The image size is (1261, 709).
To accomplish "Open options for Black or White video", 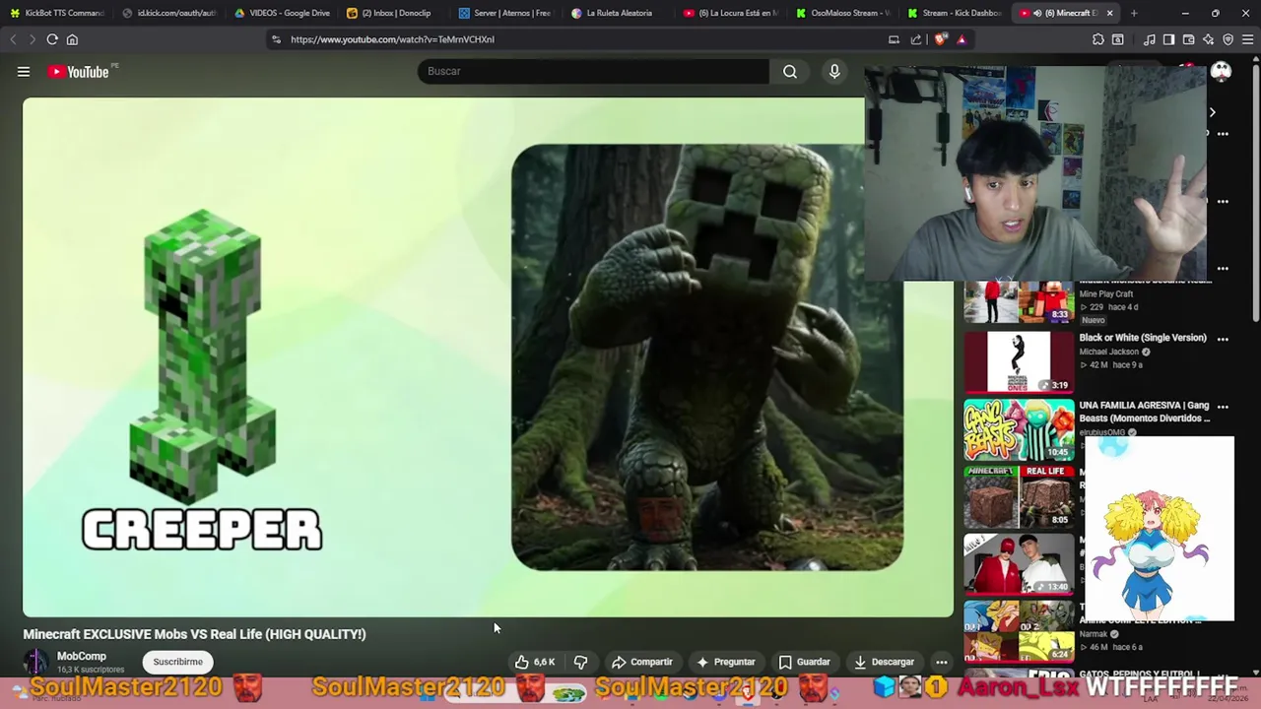I will (1223, 339).
